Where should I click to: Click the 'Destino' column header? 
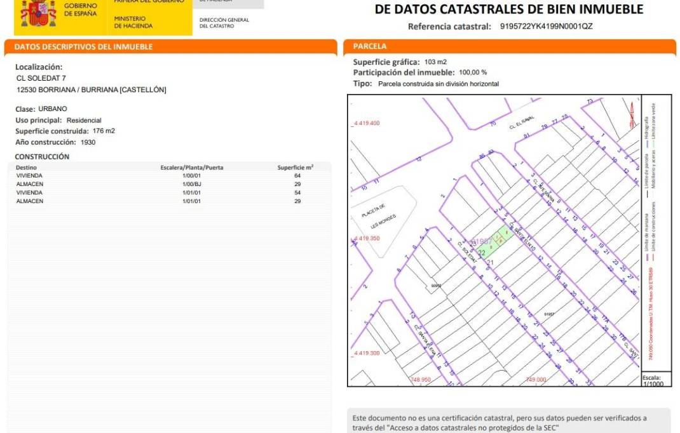point(27,168)
